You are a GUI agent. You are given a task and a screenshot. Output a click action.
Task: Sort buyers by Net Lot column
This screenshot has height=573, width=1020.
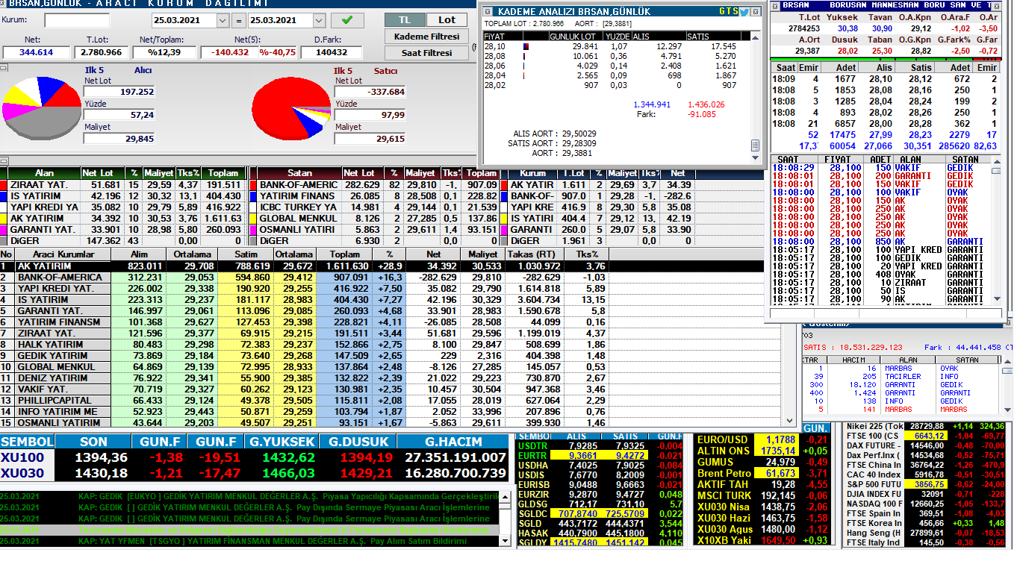[102, 172]
